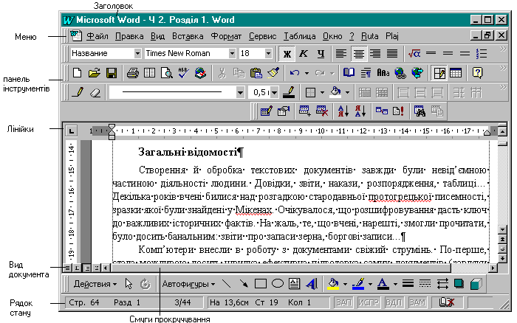Click the vertical scrollbar down arrow
This screenshot has height=323, width=517.
(x=502, y=229)
